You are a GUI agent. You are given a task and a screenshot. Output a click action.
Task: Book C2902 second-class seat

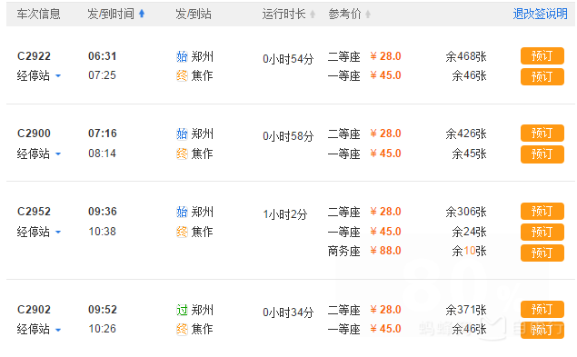(542, 309)
